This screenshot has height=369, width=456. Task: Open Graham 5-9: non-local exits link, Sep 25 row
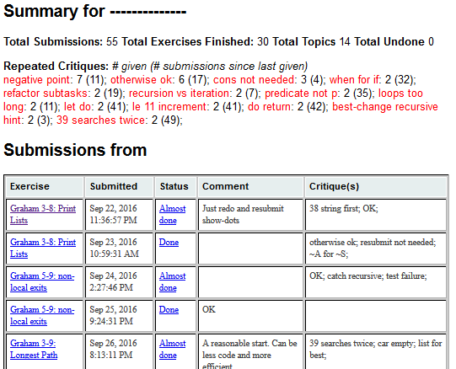point(42,315)
